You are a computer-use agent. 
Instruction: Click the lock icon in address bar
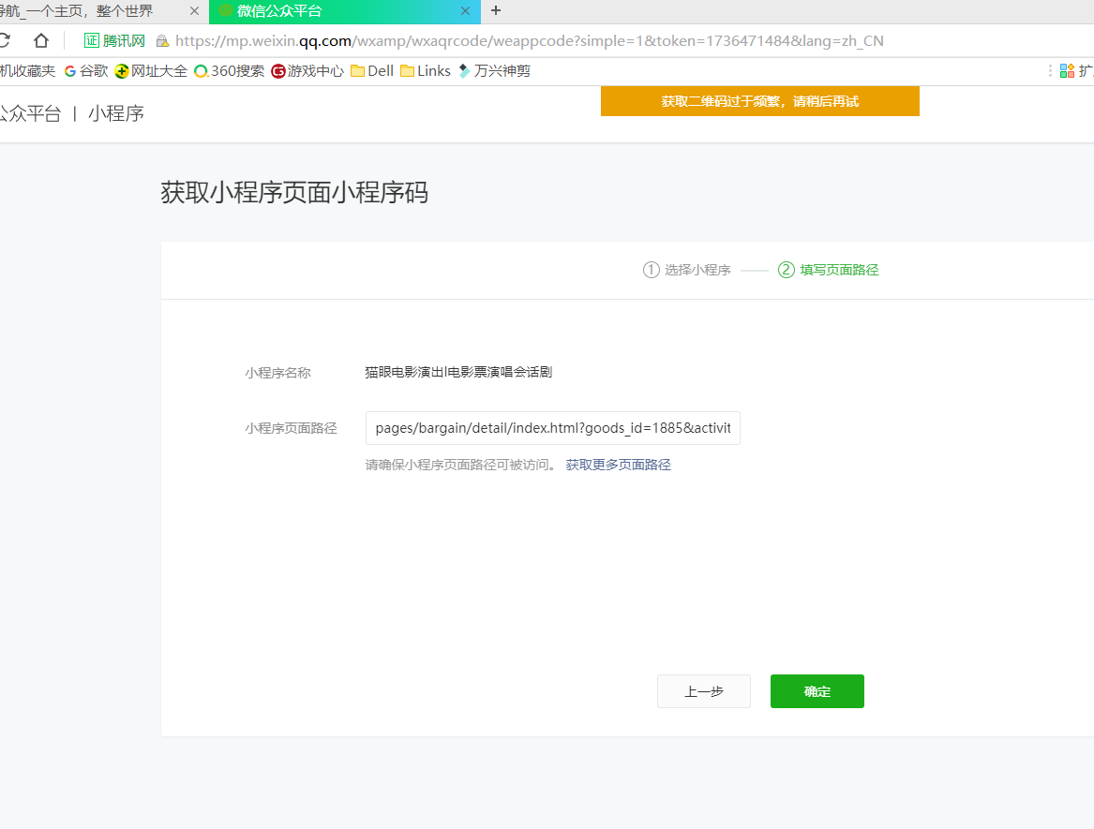(162, 41)
